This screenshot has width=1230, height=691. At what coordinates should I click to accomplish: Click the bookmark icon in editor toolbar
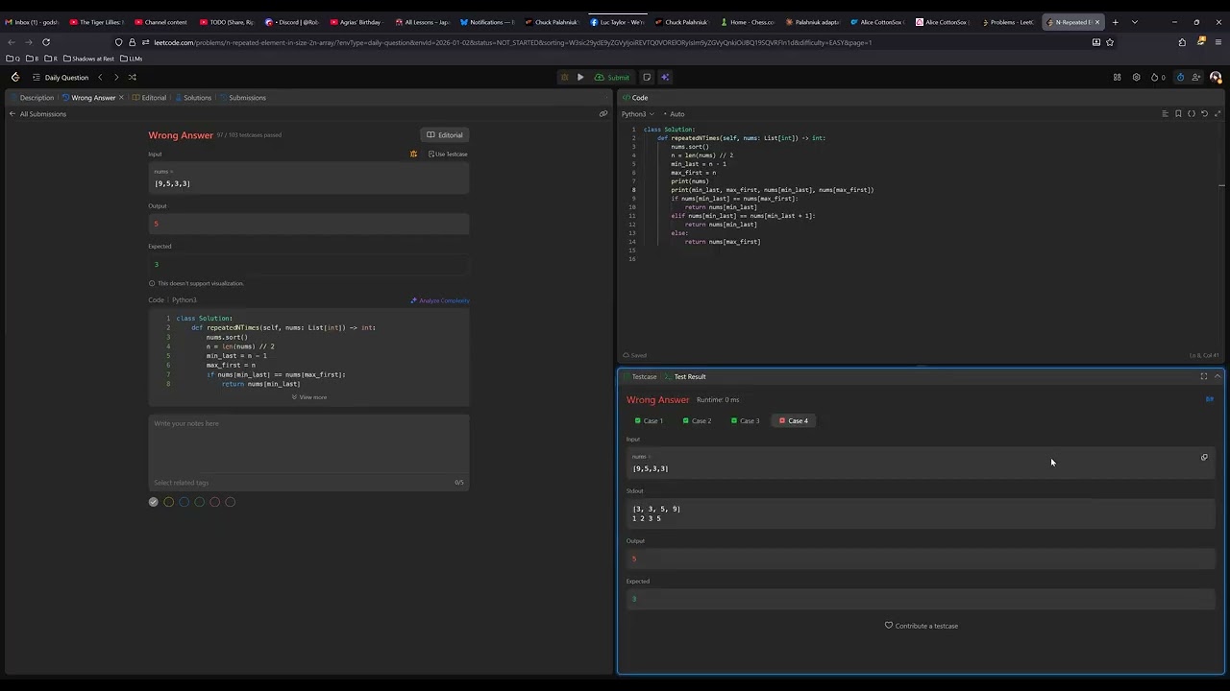1178,114
